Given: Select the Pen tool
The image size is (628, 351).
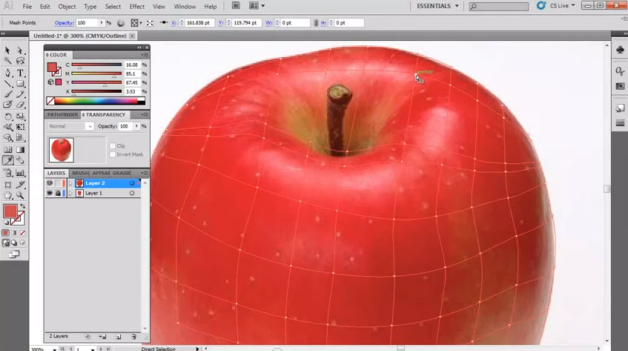Looking at the screenshot, I should tap(7, 73).
